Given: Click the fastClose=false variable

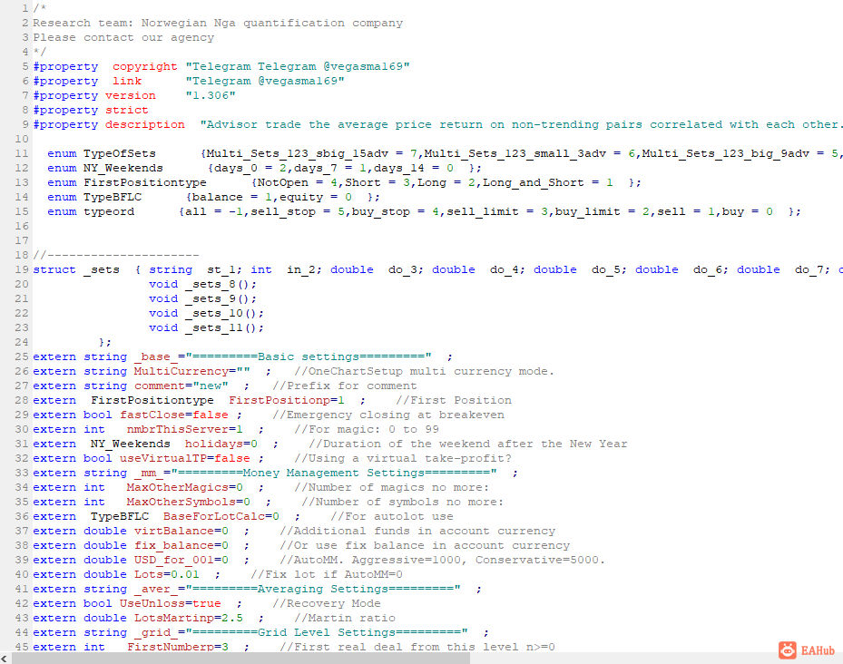Looking at the screenshot, I should 174,415.
